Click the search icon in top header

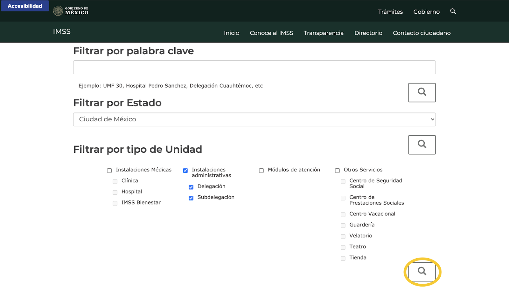(453, 11)
